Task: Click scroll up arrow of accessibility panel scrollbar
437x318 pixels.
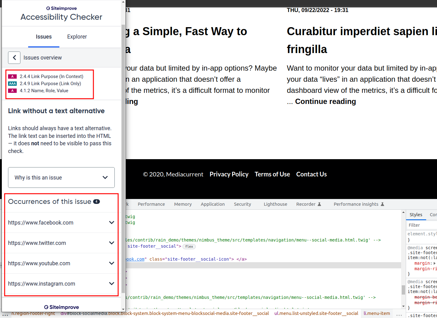Action: pyautogui.click(x=123, y=2)
